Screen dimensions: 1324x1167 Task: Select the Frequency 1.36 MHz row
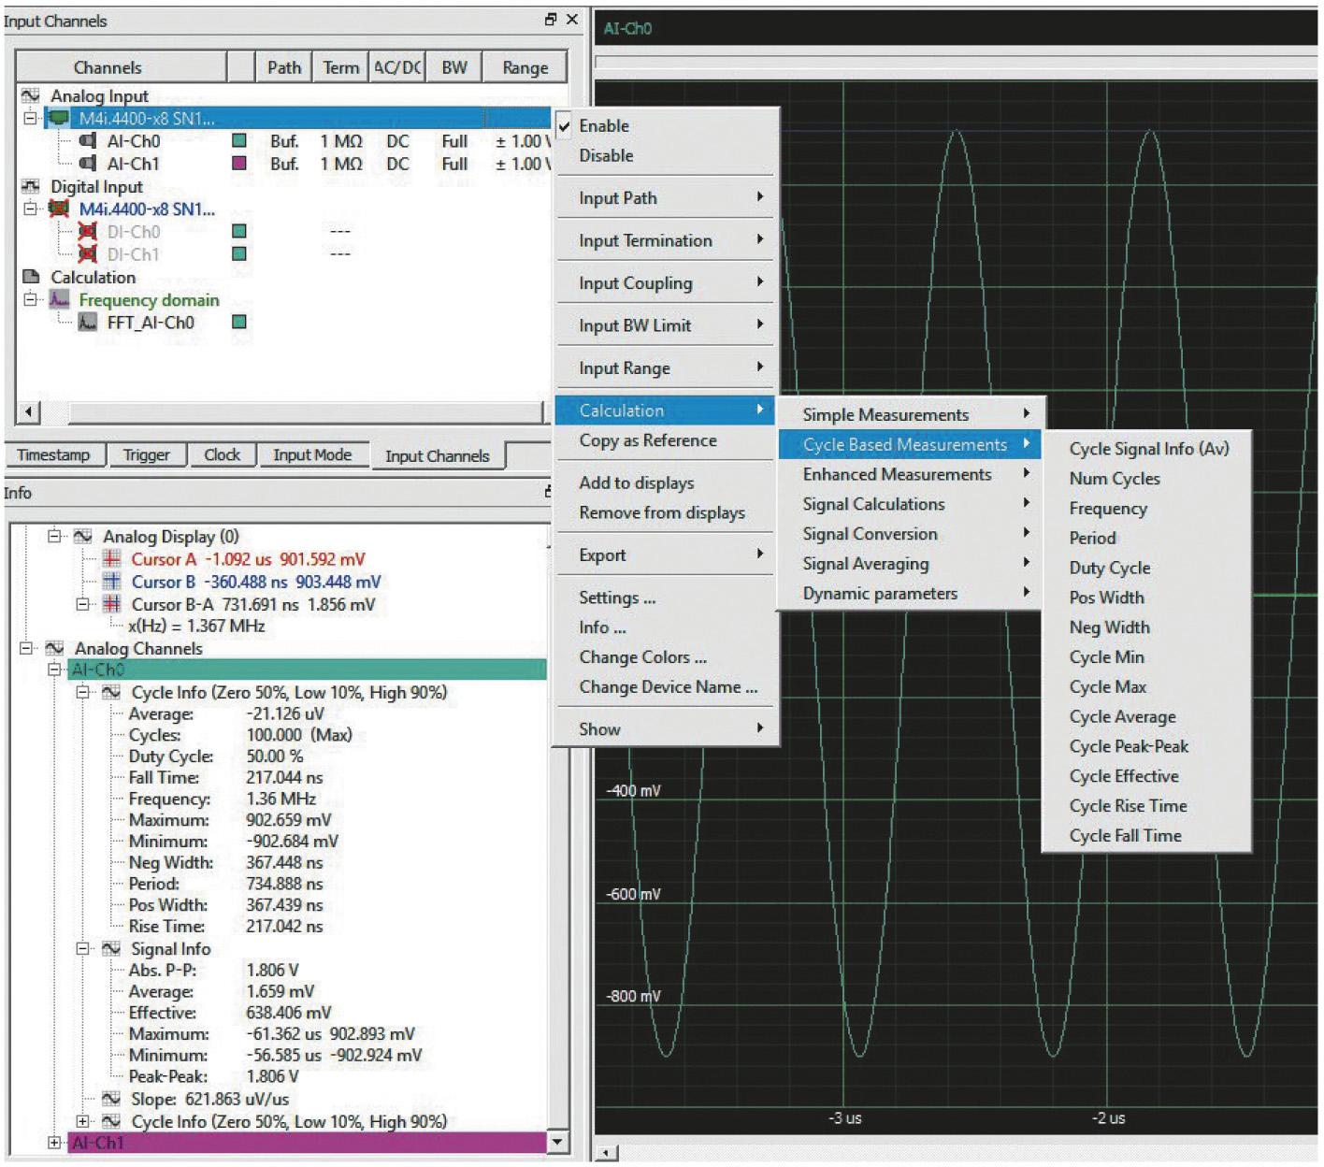tap(223, 799)
